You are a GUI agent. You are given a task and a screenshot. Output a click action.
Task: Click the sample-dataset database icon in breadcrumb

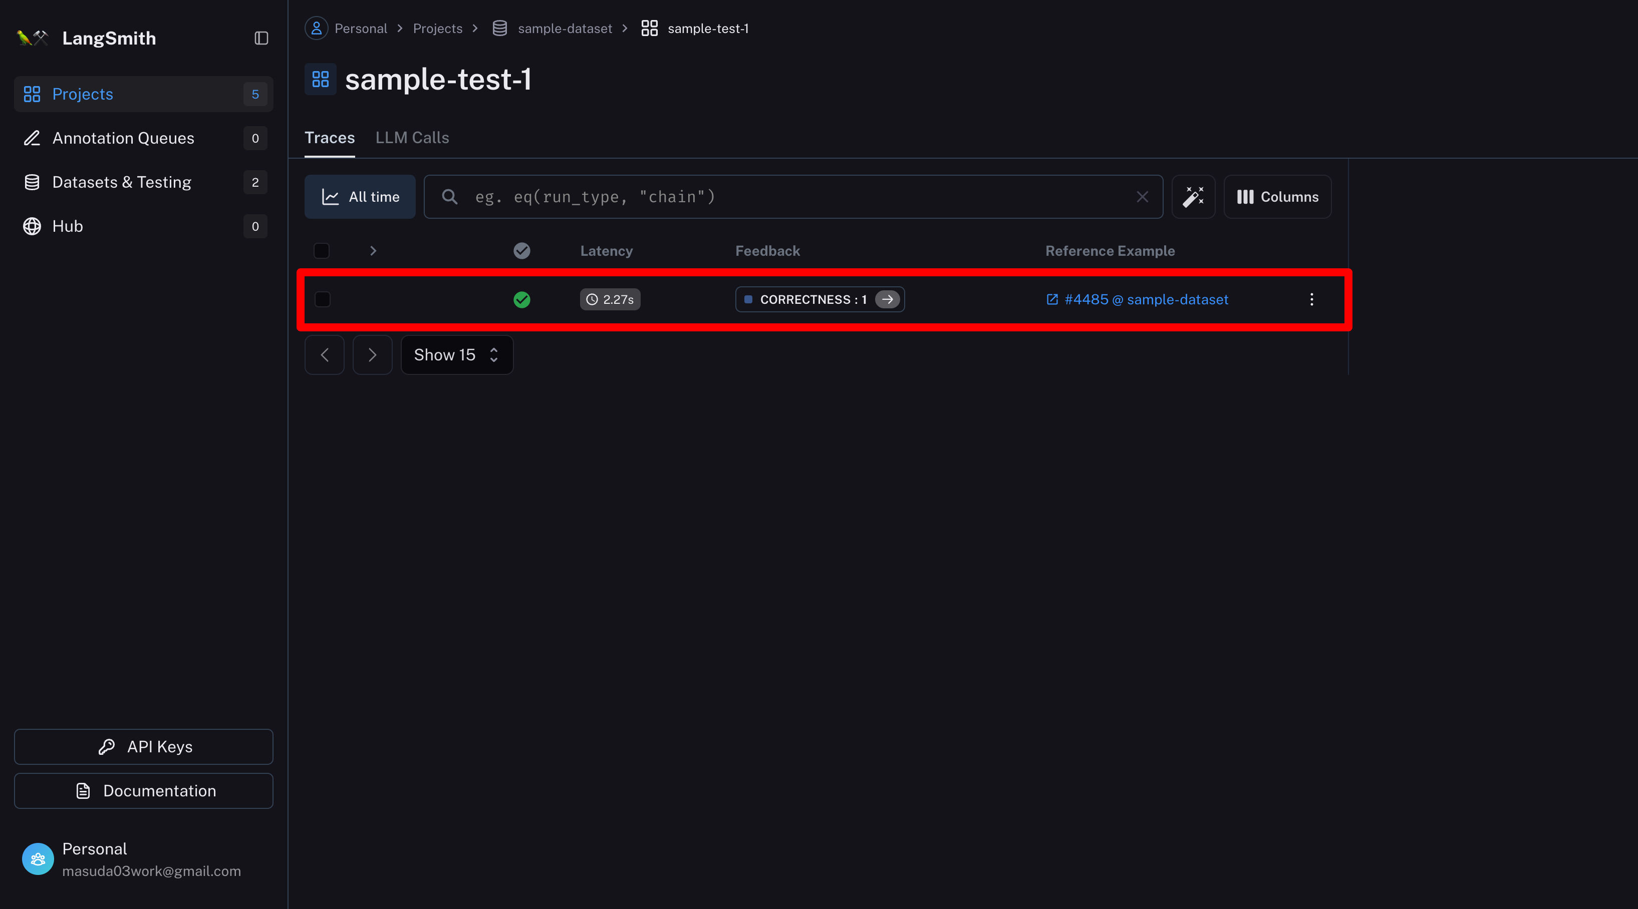click(500, 29)
